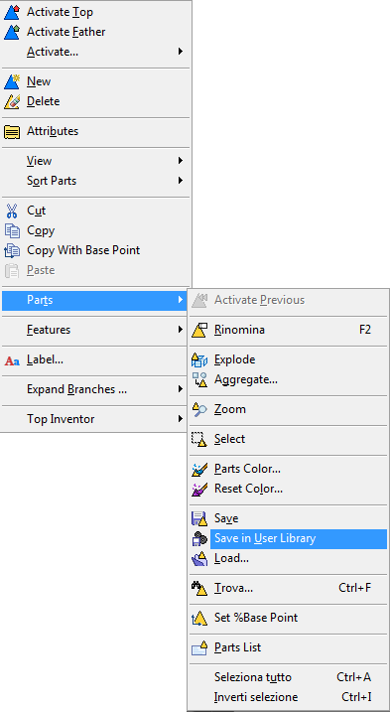The width and height of the screenshot is (390, 712).
Task: Expand the Top Inventor submenu arrow
Action: pyautogui.click(x=181, y=419)
